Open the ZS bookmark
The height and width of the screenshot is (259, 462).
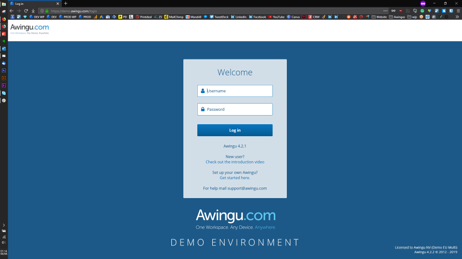click(158, 17)
